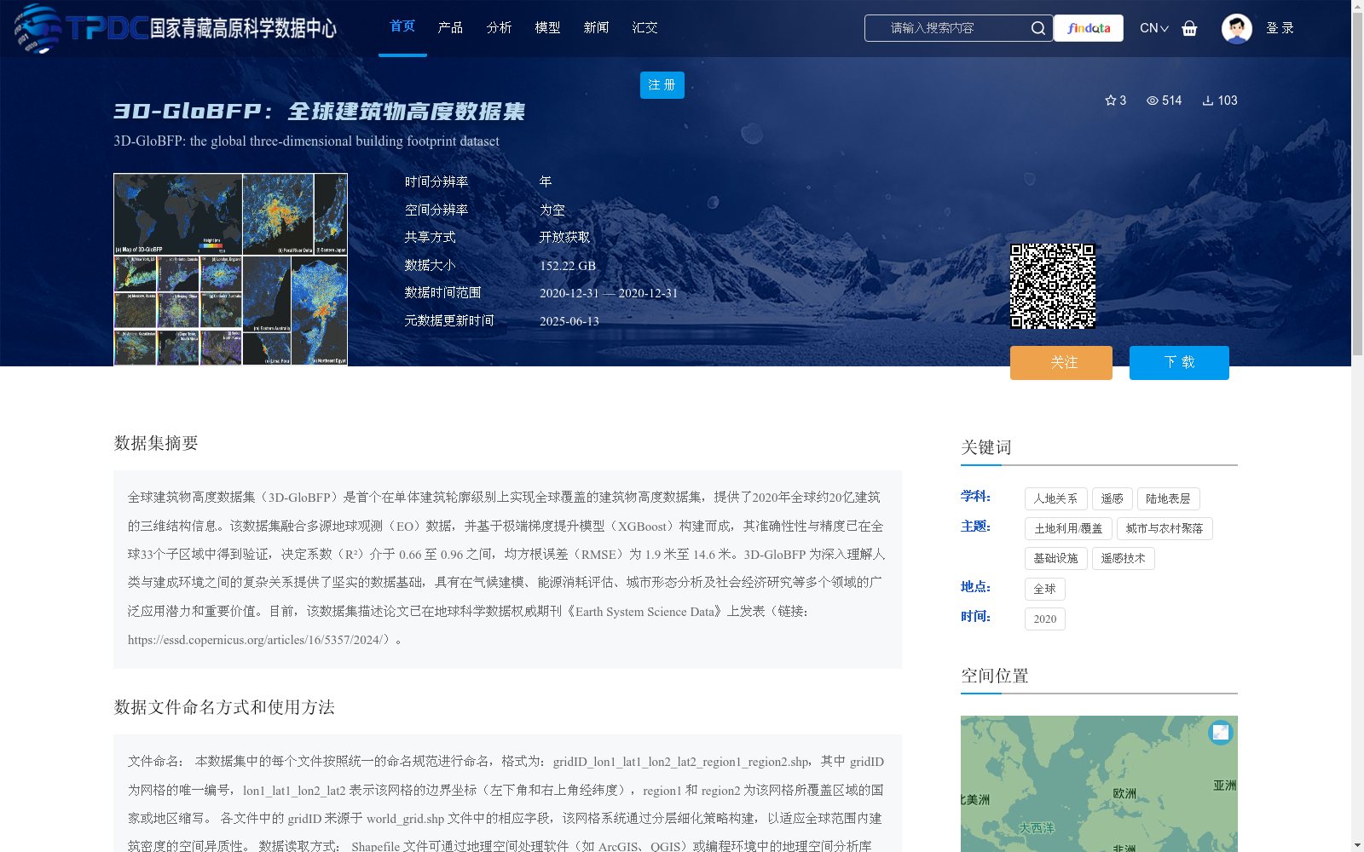The height and width of the screenshot is (852, 1364).
Task: Select the 全球 location keyword tag
Action: coord(1044,589)
